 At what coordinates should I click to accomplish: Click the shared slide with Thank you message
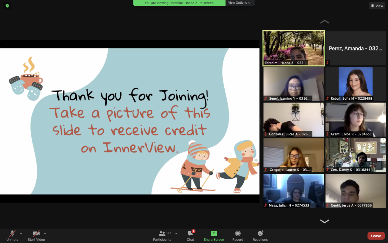[130, 121]
